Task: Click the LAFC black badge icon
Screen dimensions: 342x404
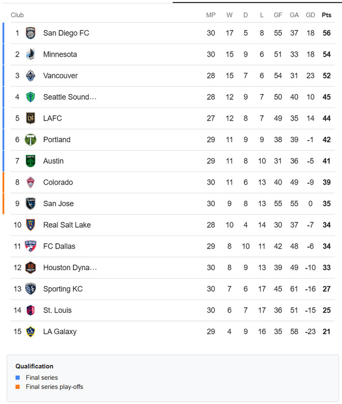Action: point(30,118)
